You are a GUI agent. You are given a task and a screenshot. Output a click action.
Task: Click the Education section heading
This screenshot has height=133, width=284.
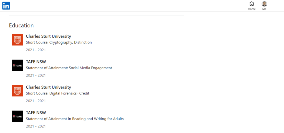pyautogui.click(x=21, y=25)
